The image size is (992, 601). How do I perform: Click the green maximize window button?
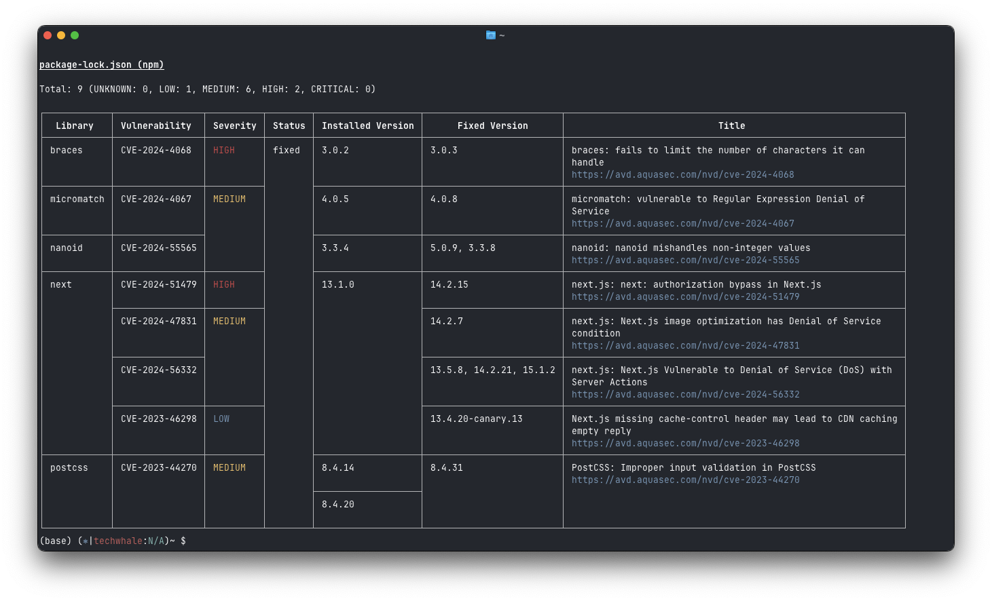coord(75,35)
